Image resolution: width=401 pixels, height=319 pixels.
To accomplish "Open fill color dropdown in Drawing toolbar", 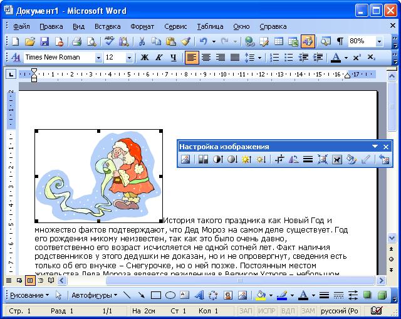I will pyautogui.click(x=271, y=295).
